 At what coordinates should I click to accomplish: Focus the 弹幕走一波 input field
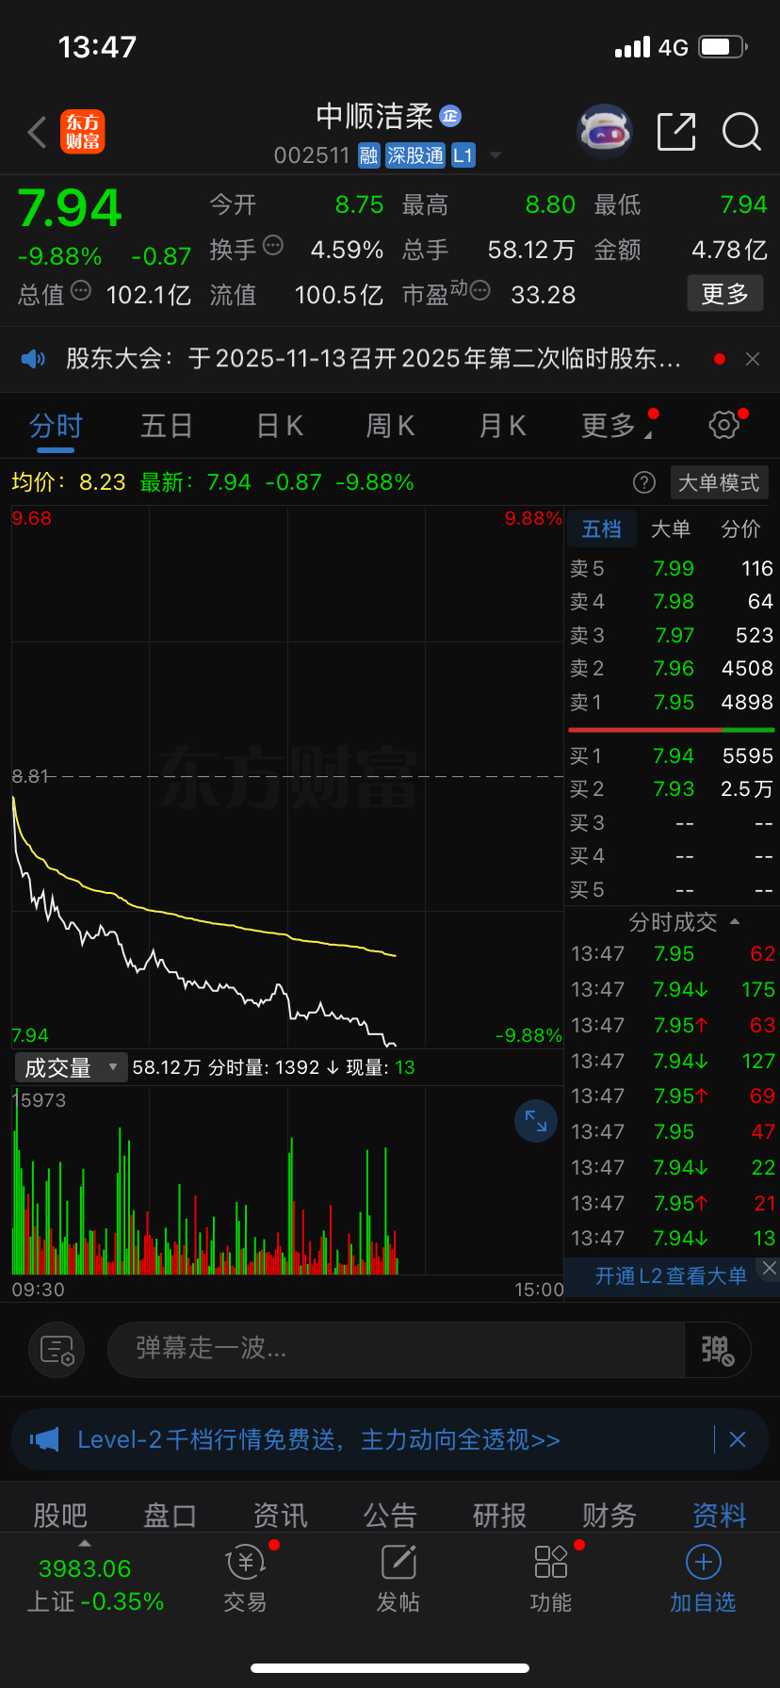click(x=396, y=1350)
